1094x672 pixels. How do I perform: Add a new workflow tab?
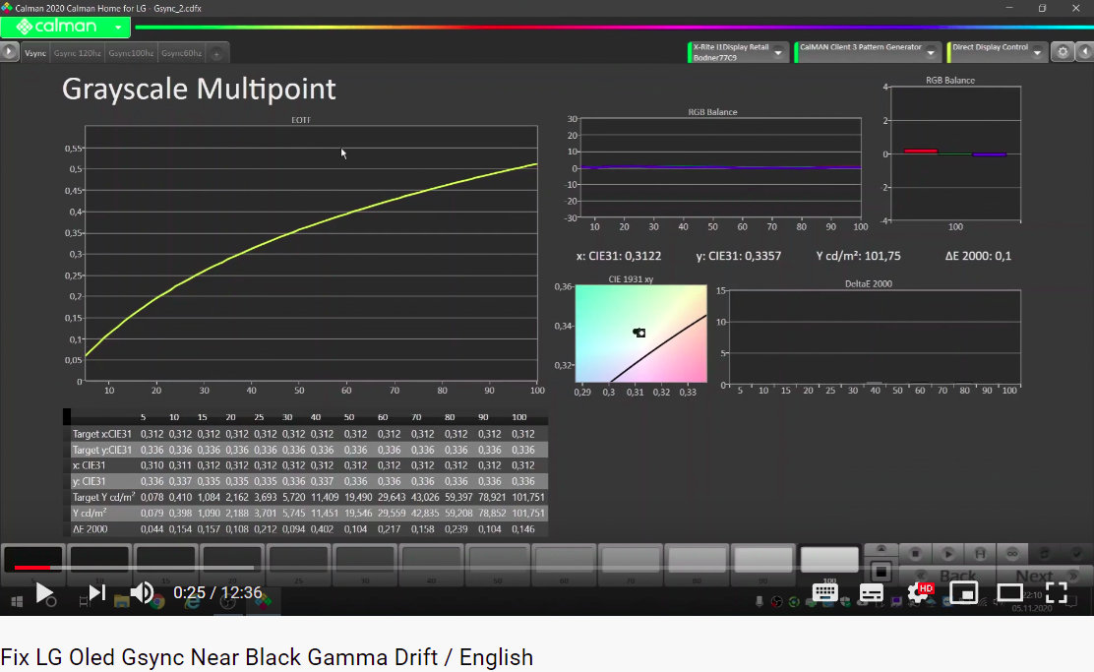216,53
